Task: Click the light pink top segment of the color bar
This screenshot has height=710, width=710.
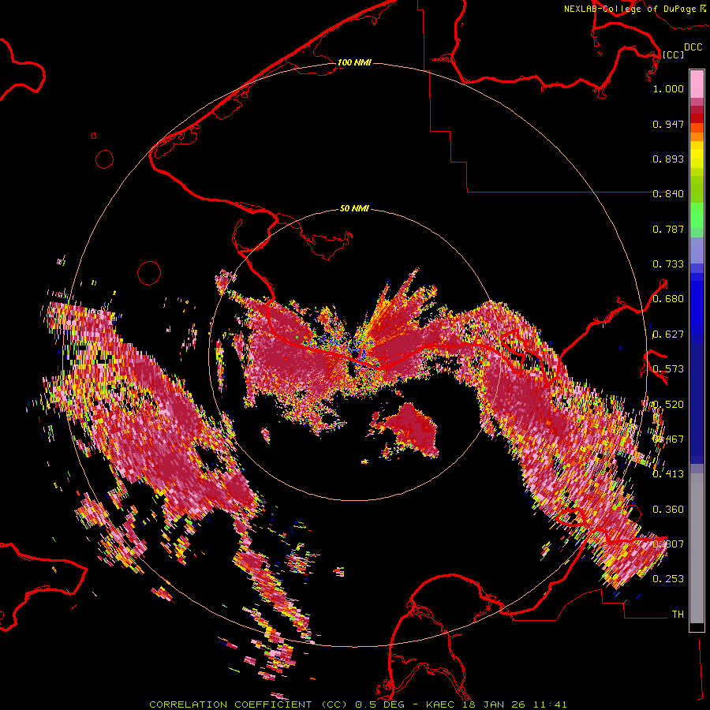Action: click(697, 84)
